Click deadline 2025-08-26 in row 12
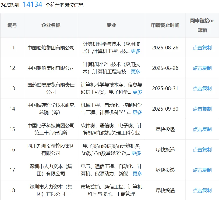 point(165,68)
